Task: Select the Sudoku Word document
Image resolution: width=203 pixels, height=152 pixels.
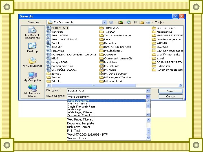Action: (54, 43)
